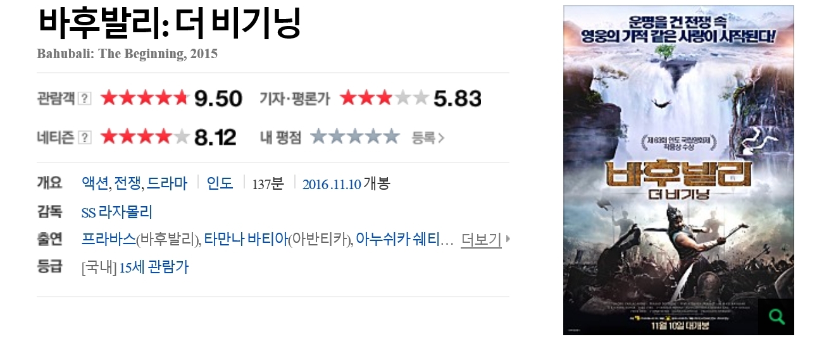817x339 pixels.
Task: Enlarge the Bahubali movie poster thumbnail
Action: click(x=678, y=170)
